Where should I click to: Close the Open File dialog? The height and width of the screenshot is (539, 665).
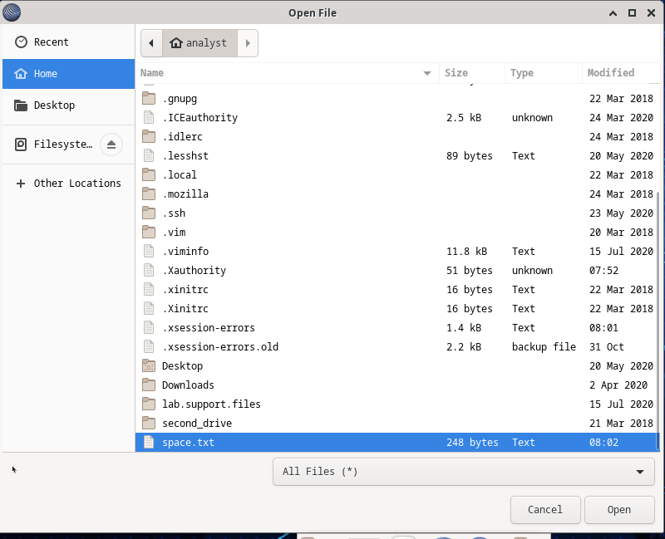click(651, 12)
